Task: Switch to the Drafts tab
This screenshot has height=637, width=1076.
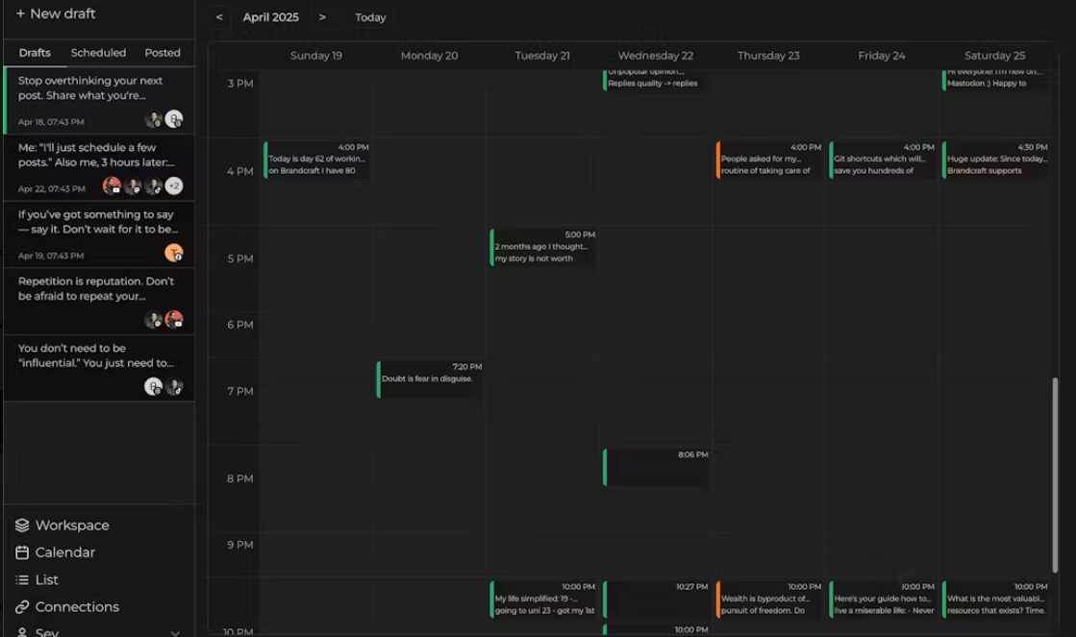Action: pyautogui.click(x=35, y=53)
